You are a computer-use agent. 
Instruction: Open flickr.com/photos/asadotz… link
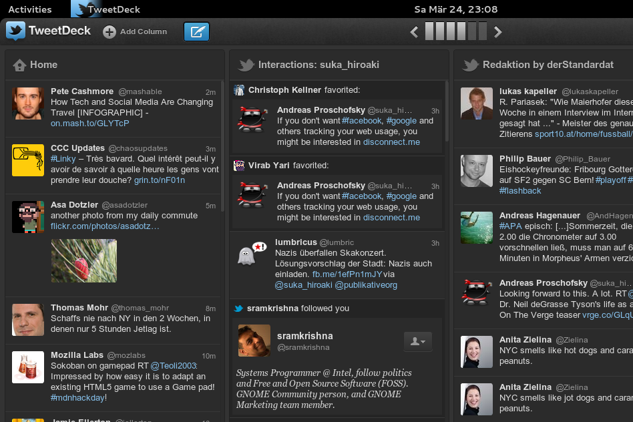click(x=105, y=226)
